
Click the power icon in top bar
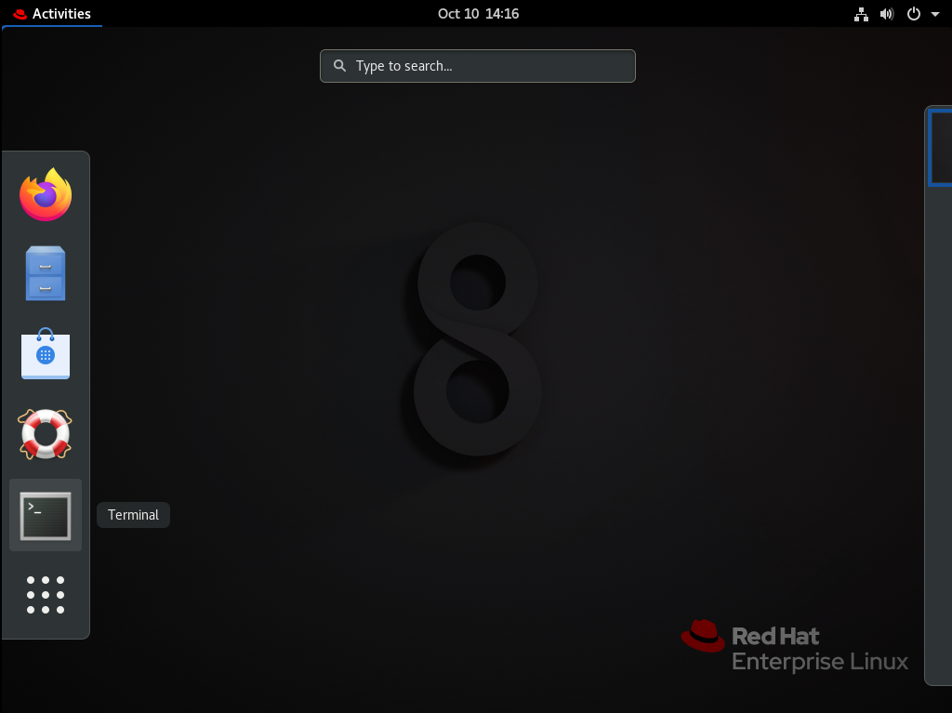(x=913, y=14)
